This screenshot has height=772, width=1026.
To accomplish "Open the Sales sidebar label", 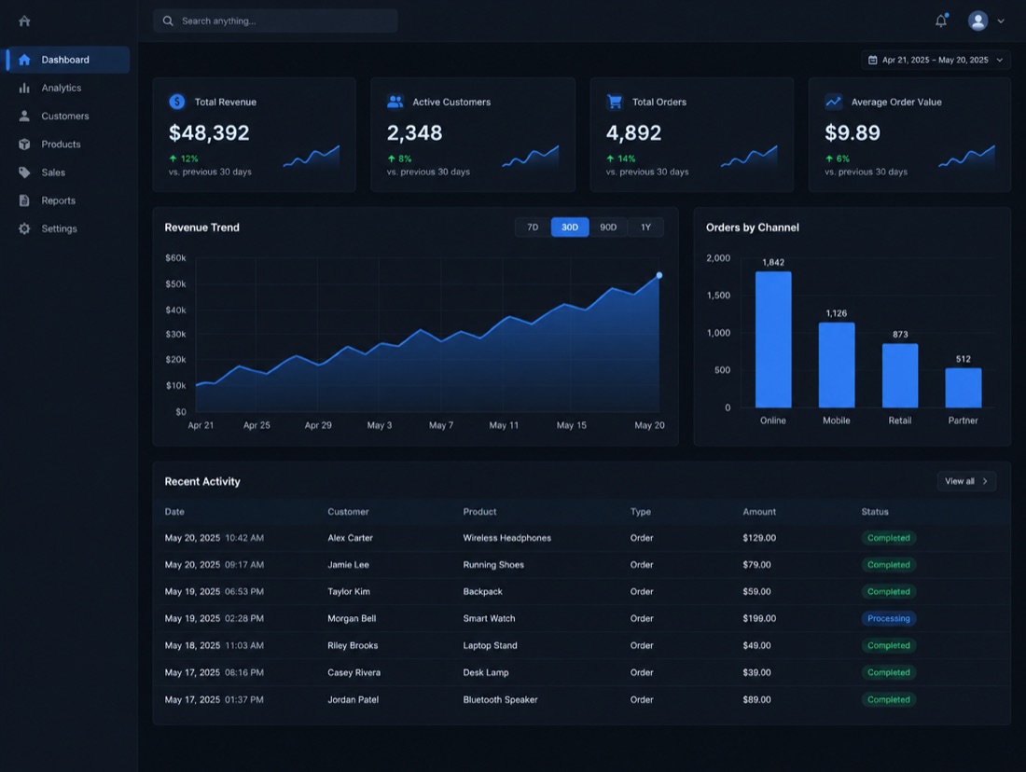I will click(x=53, y=172).
